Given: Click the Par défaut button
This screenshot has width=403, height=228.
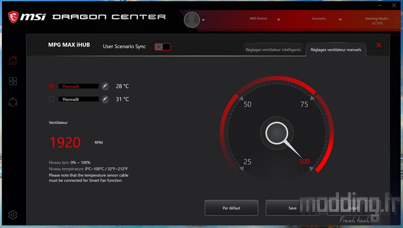Looking at the screenshot, I should click(231, 208).
